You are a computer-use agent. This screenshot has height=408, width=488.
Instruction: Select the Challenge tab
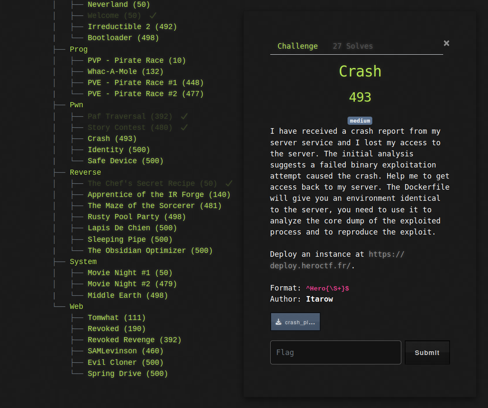point(298,46)
